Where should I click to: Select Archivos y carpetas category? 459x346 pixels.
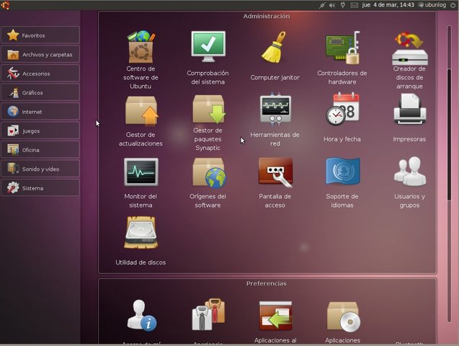tap(40, 54)
